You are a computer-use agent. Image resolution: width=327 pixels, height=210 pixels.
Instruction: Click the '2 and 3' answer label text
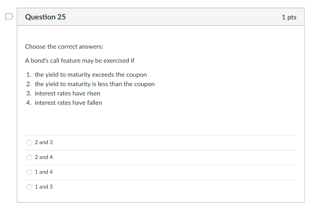point(44,143)
